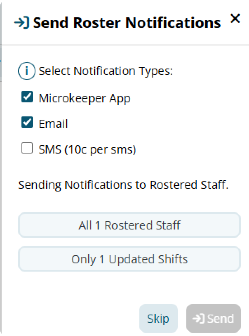
Task: Click the info icon beside Select Notification Types
Action: tap(27, 71)
